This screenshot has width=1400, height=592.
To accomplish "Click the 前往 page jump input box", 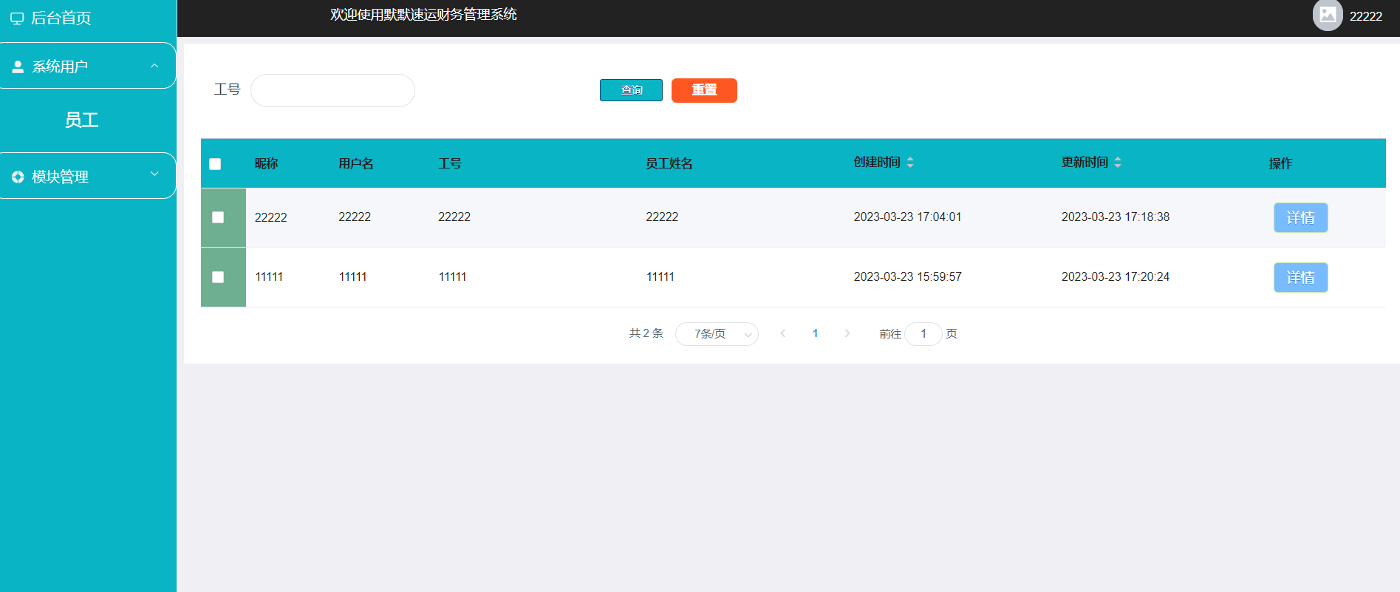I will click(x=923, y=334).
